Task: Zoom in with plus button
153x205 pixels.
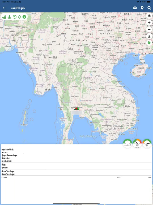Action: pyautogui.click(x=149, y=23)
